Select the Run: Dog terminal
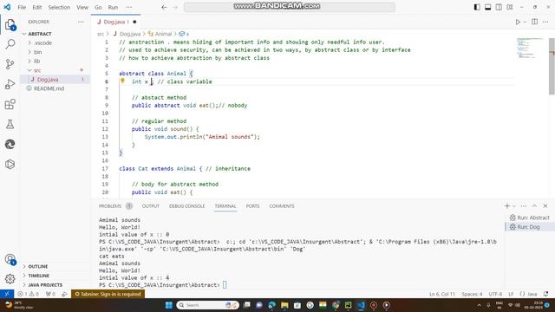 click(530, 227)
